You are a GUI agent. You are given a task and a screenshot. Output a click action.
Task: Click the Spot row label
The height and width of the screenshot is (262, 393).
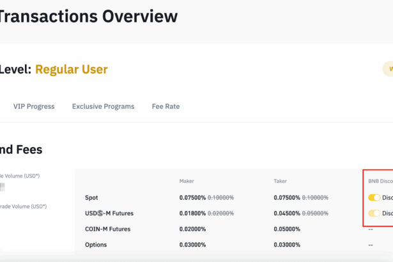coord(92,198)
